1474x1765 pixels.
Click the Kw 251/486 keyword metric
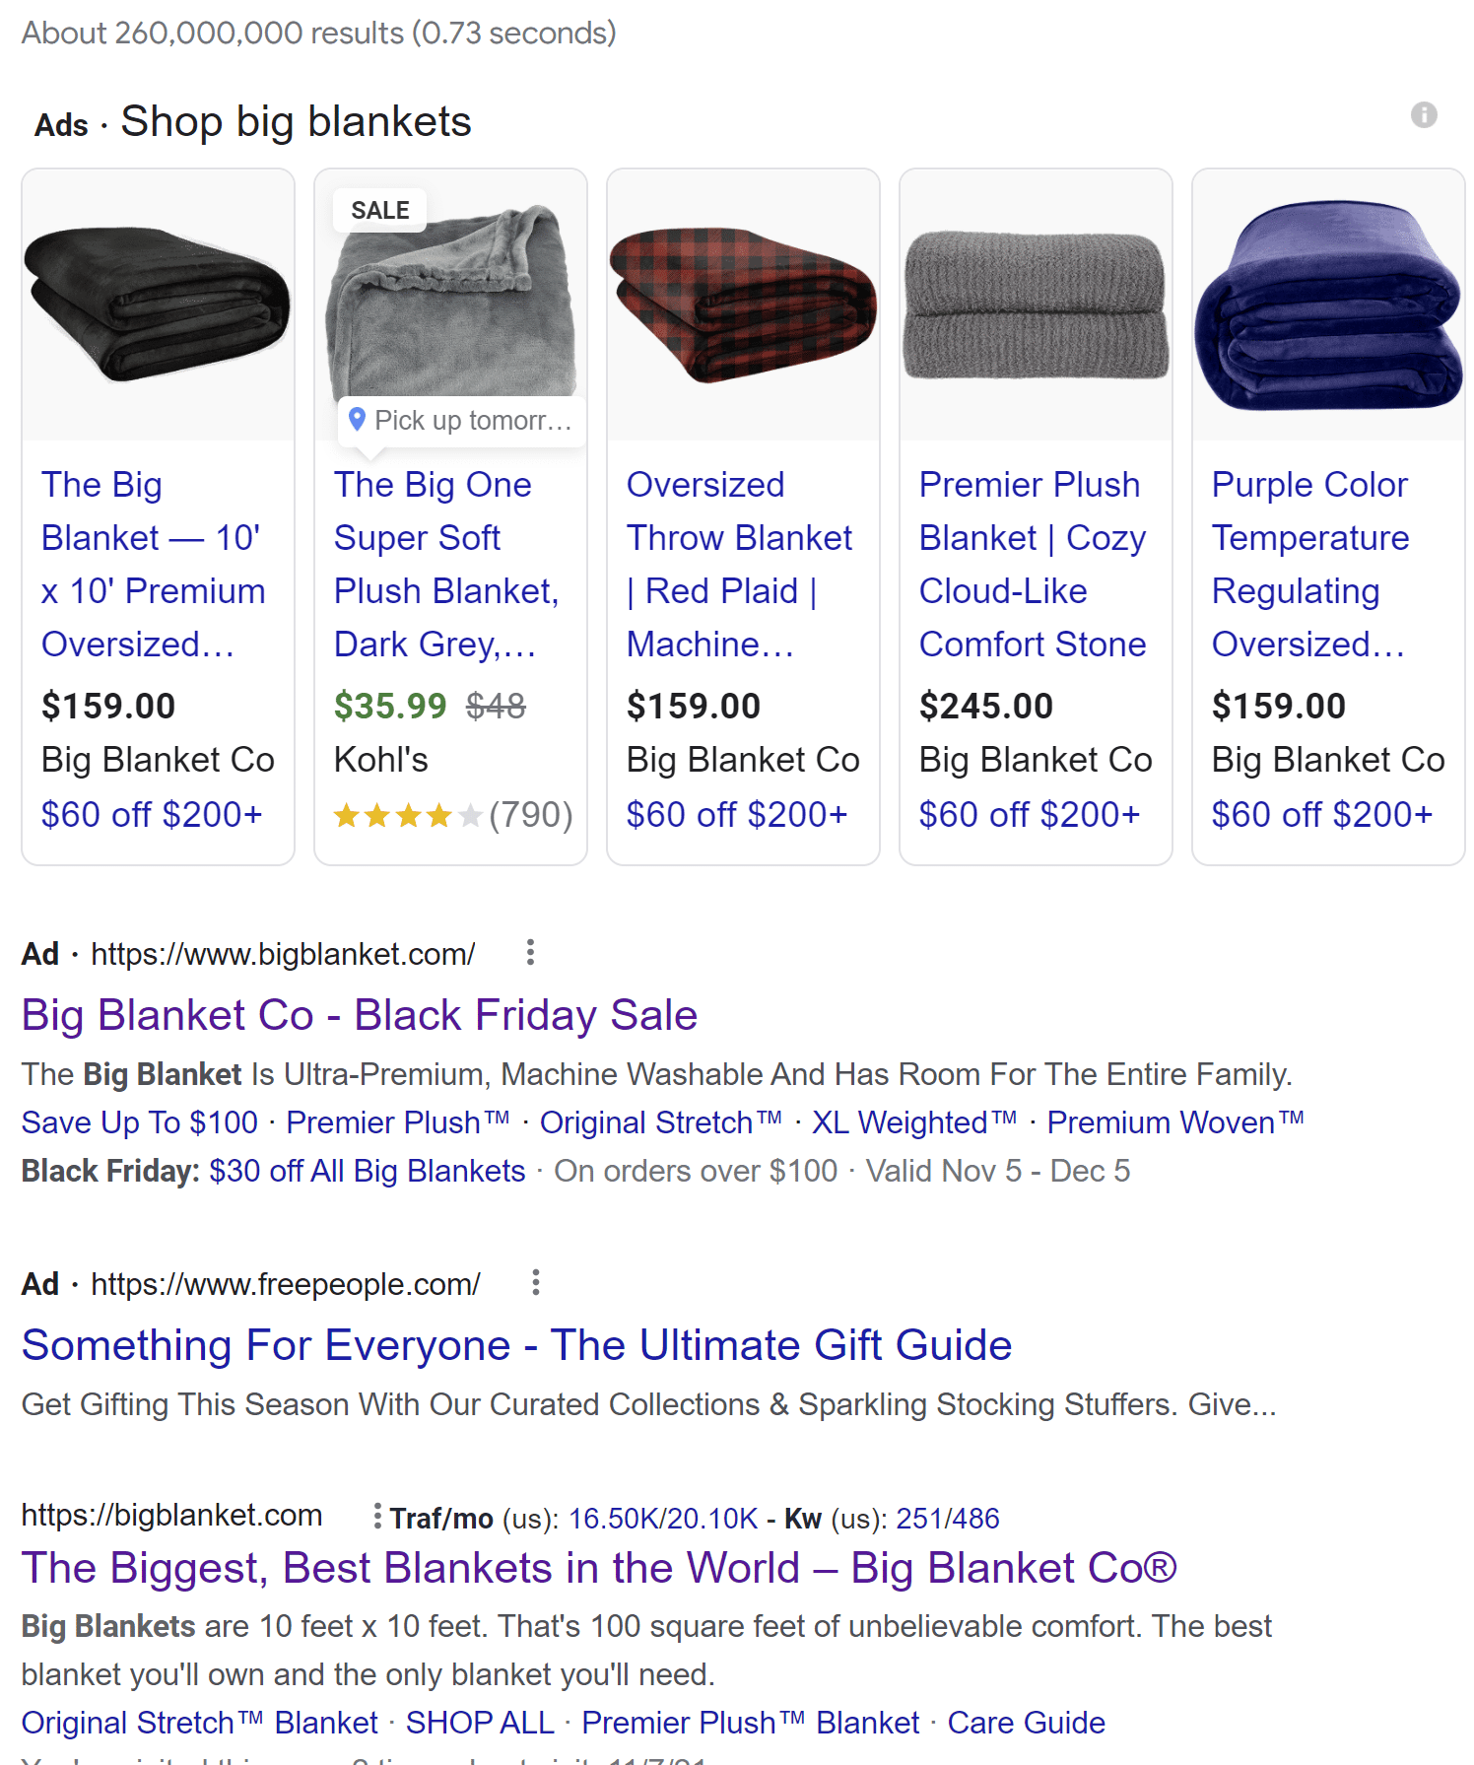947,1518
